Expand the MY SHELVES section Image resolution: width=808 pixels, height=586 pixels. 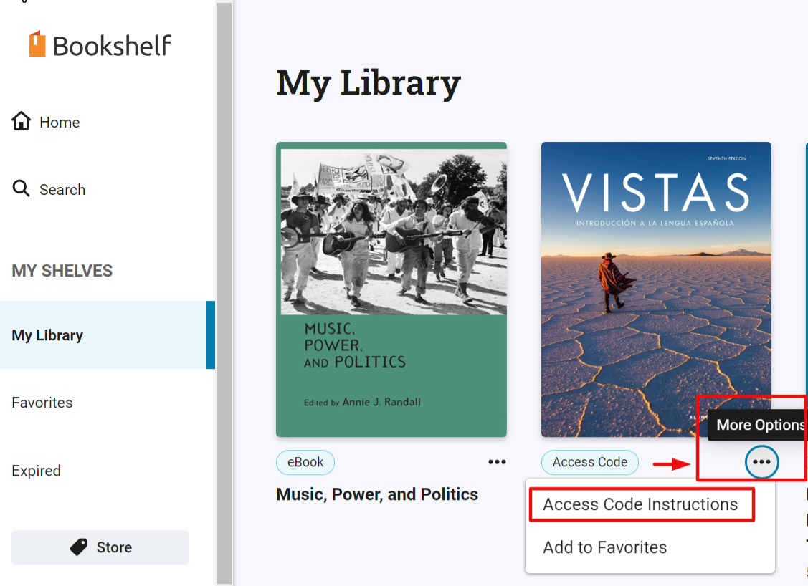pos(62,271)
